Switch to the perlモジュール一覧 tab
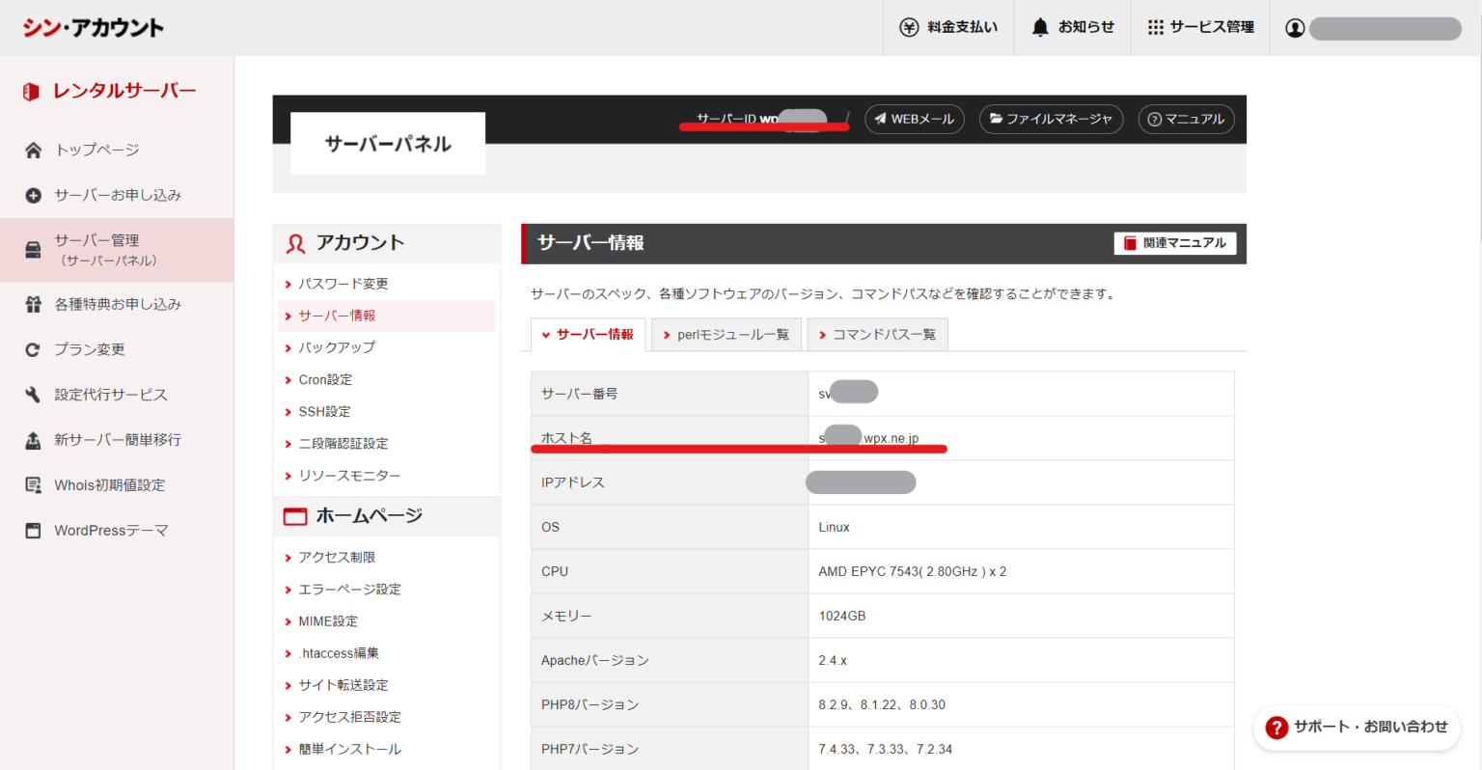 [x=726, y=335]
